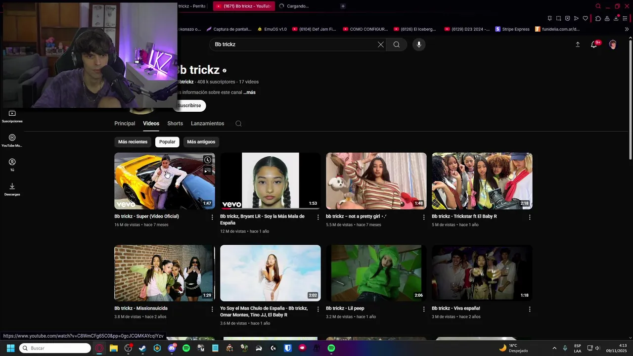This screenshot has height=356, width=633.
Task: Open options for Bb trickz - Super video
Action: pos(212,217)
